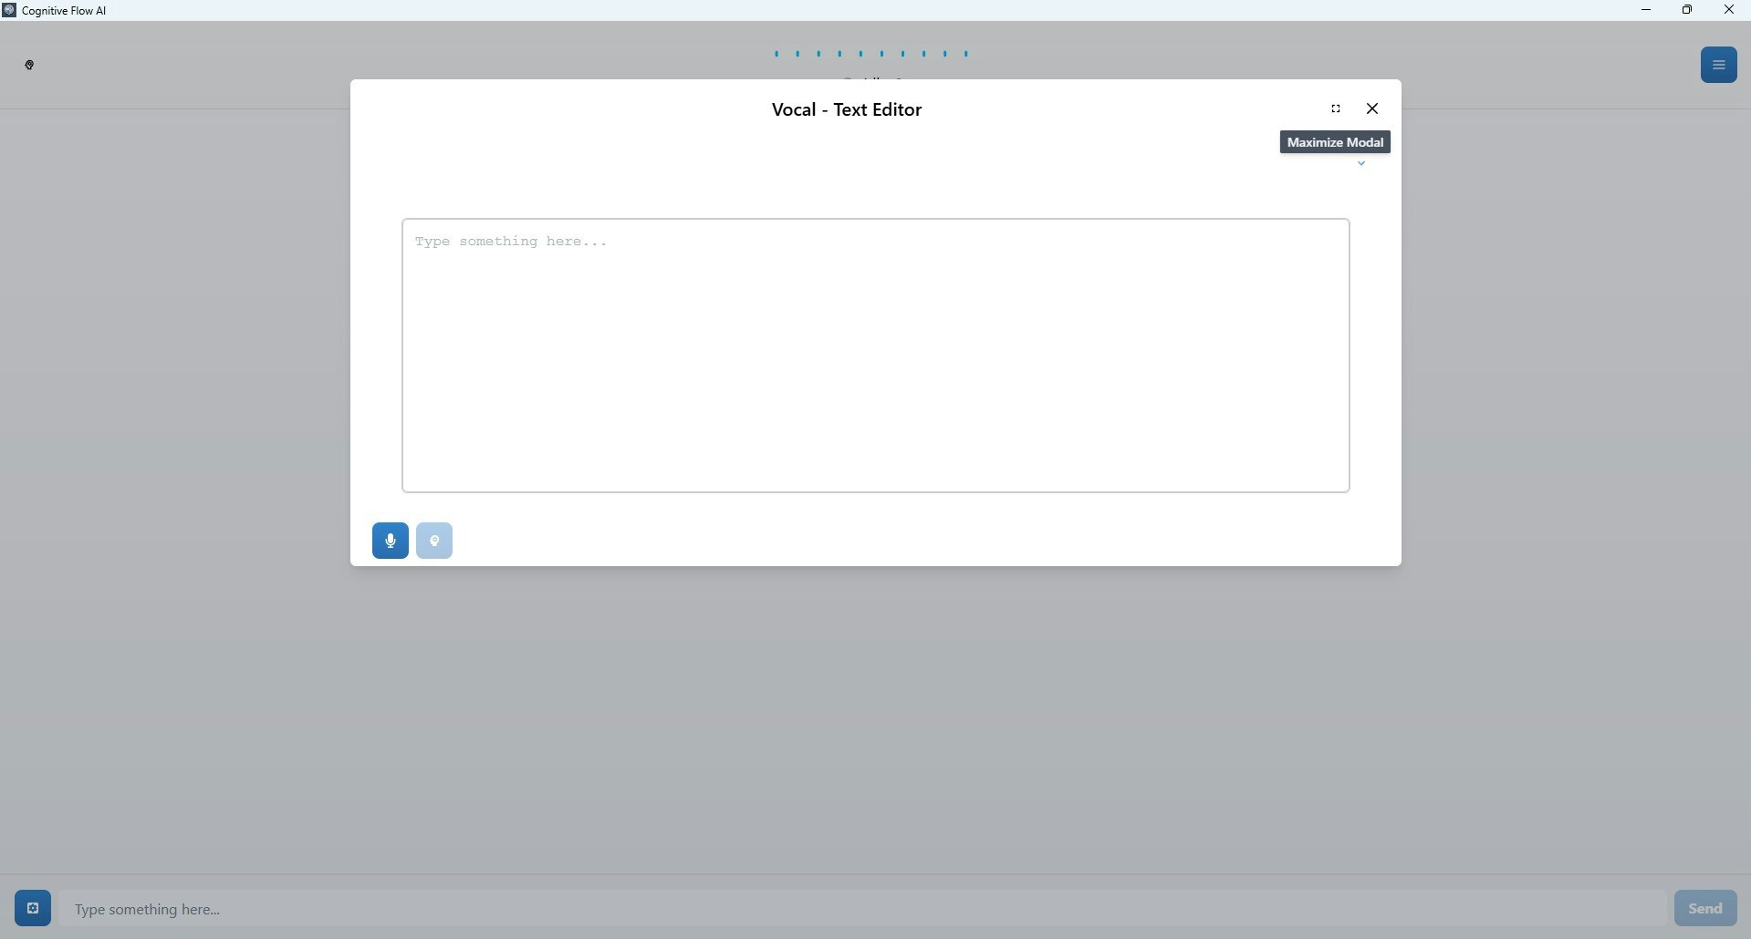This screenshot has width=1751, height=939.
Task: Click Cognitive Flow AI in the title bar
Action: point(62,10)
